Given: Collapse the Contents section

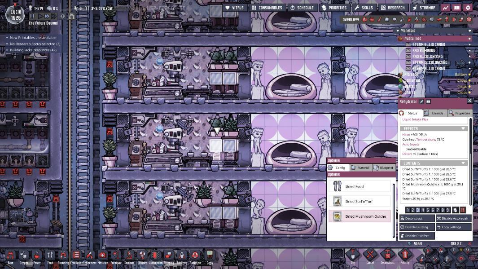Looking at the screenshot, I should coord(463,163).
